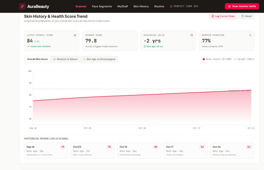Open the Routine page
This screenshot has width=264, height=170.
(159, 7)
